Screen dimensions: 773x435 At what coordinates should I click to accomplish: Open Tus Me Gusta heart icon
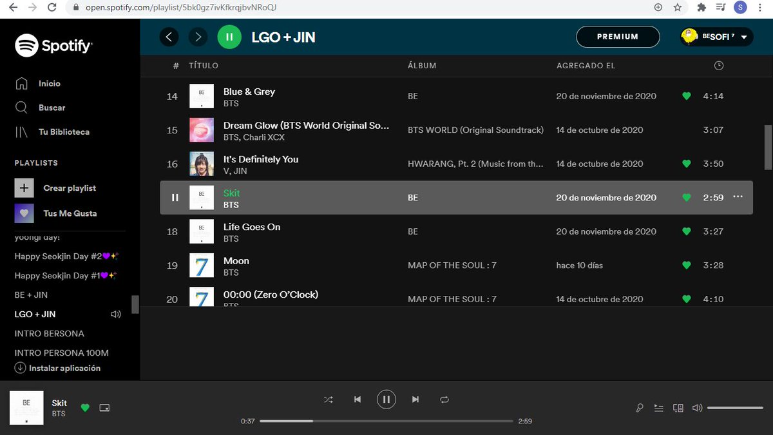(24, 213)
